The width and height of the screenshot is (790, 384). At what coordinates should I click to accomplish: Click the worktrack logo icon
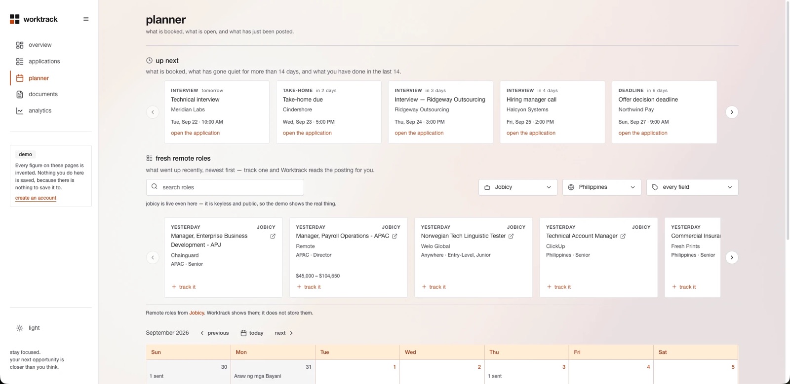pyautogui.click(x=15, y=19)
